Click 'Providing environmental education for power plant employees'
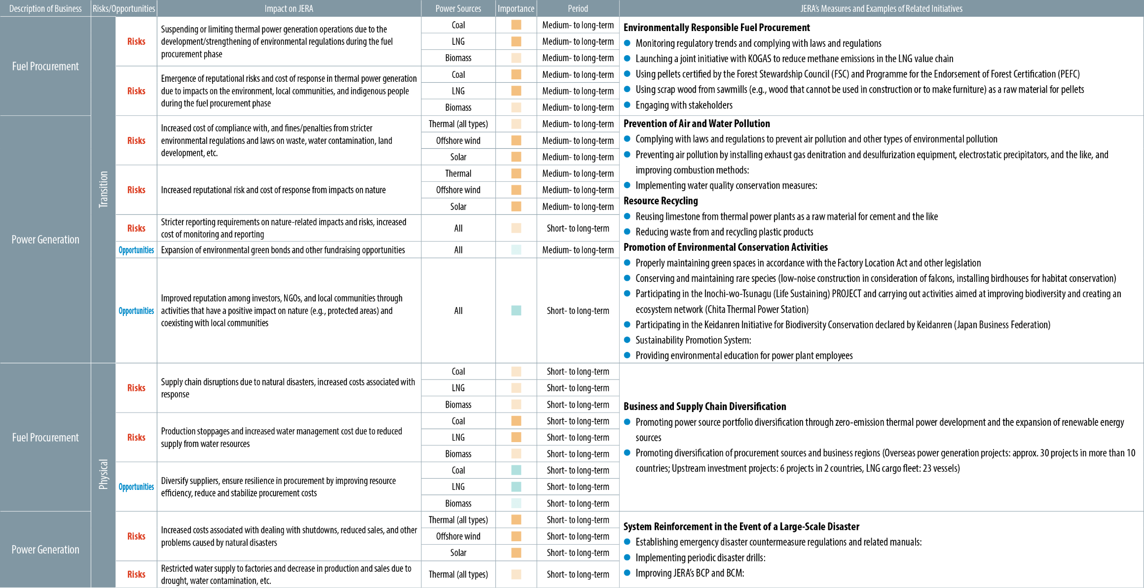Image resolution: width=1144 pixels, height=588 pixels. tap(744, 355)
